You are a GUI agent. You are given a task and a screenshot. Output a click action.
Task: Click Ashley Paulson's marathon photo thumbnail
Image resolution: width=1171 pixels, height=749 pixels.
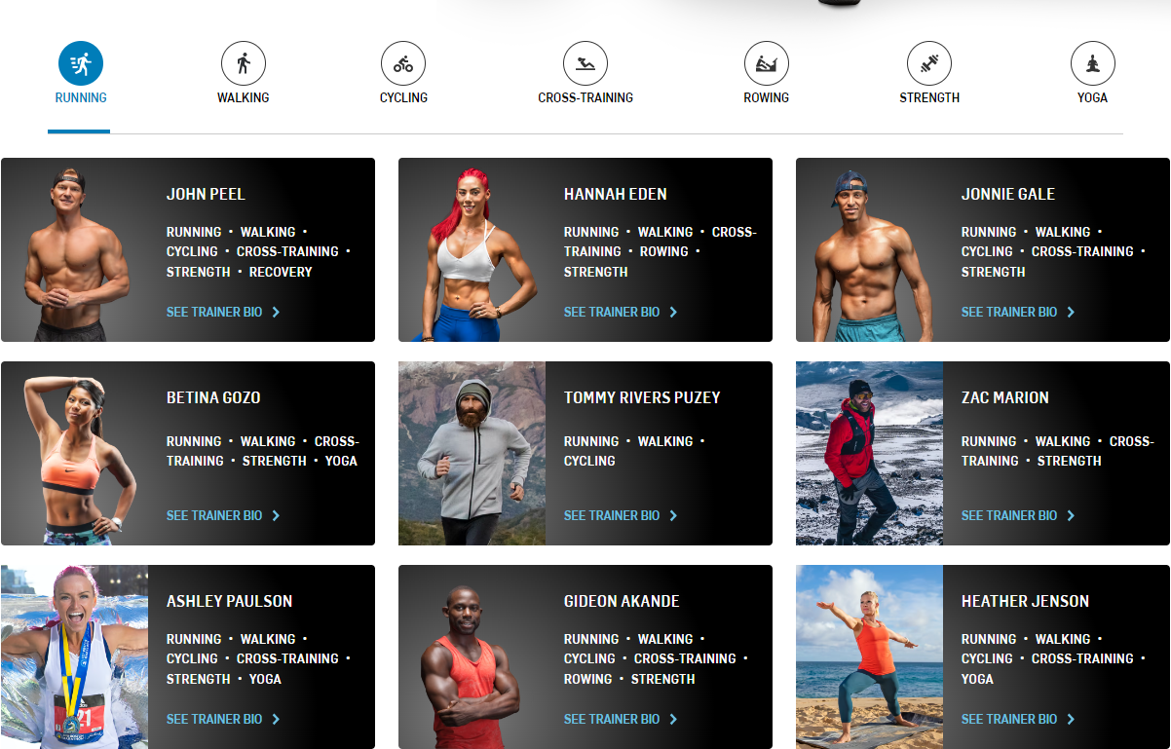click(75, 656)
